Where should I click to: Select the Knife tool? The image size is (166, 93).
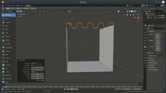(x=9, y=61)
